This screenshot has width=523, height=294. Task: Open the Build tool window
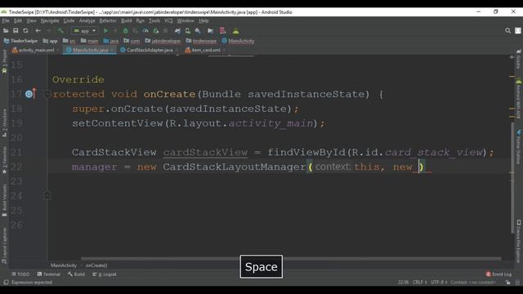click(x=76, y=274)
